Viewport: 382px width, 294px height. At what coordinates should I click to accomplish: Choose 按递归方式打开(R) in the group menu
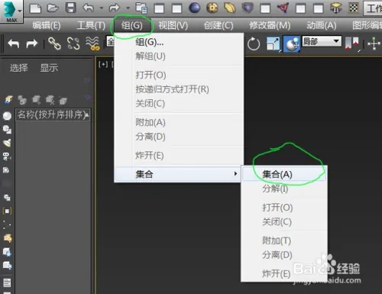point(172,89)
